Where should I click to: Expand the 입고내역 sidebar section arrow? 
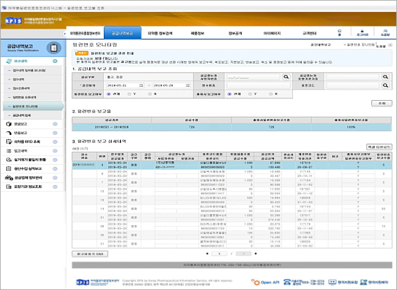coord(55,151)
